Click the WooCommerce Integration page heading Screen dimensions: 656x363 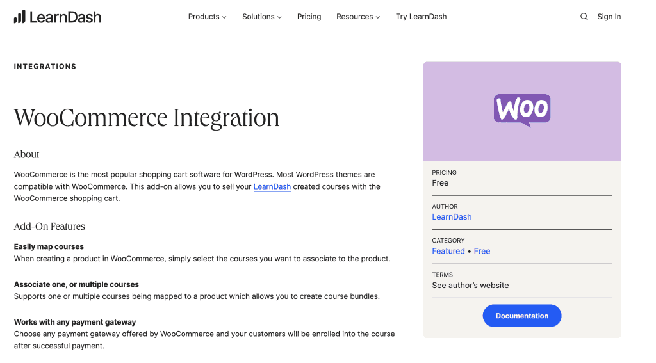tap(147, 118)
